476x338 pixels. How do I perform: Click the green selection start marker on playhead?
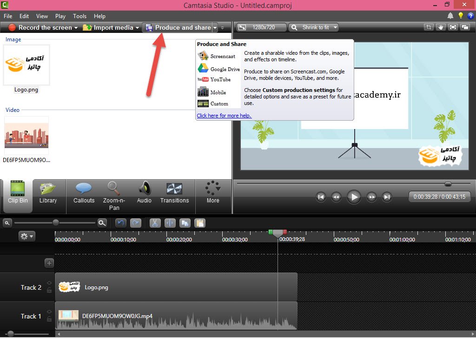271,232
